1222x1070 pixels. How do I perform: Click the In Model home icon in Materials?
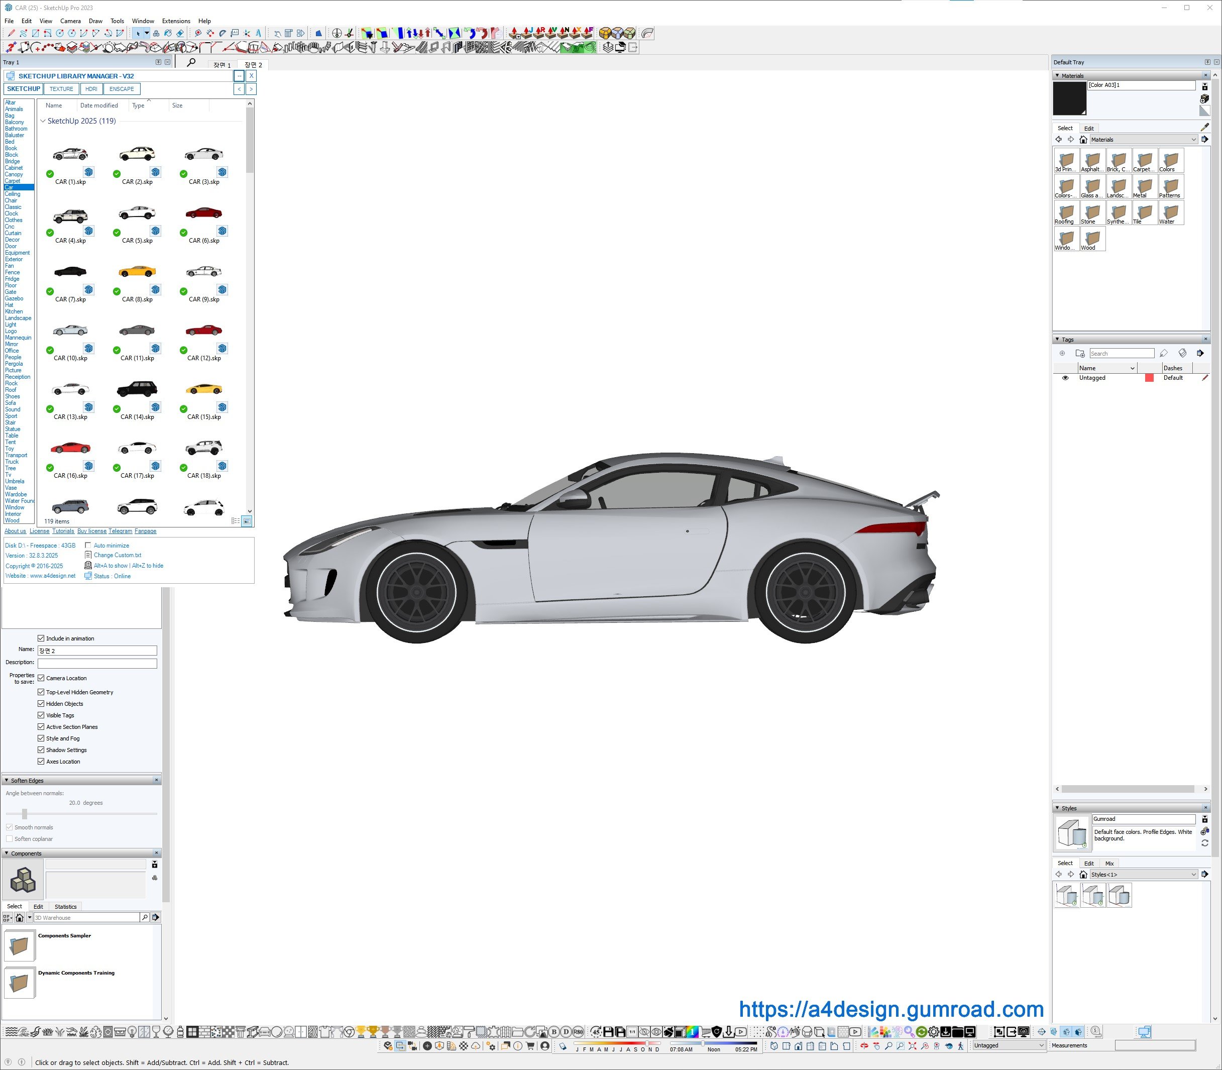click(x=1083, y=140)
